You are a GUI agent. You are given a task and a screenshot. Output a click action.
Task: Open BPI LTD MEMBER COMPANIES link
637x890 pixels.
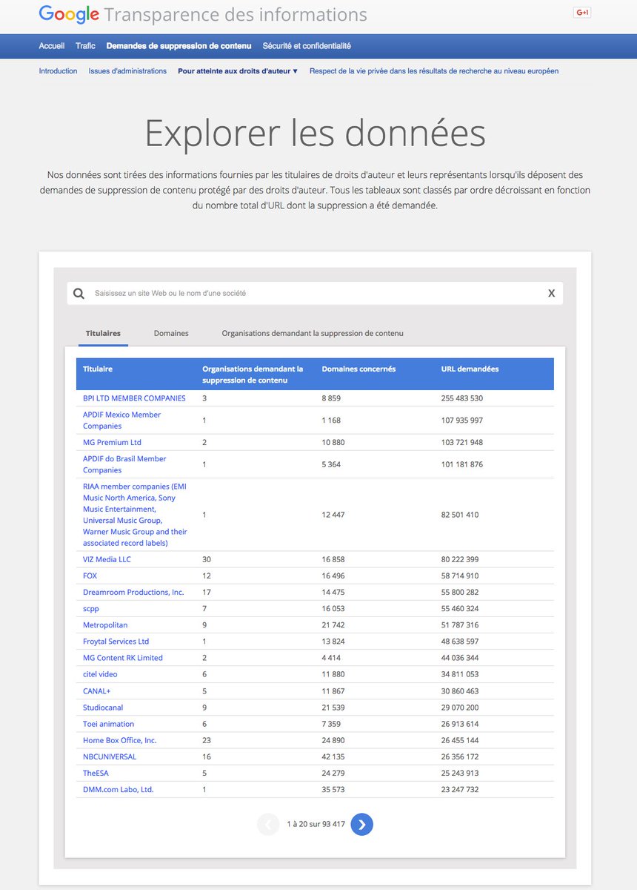(134, 398)
